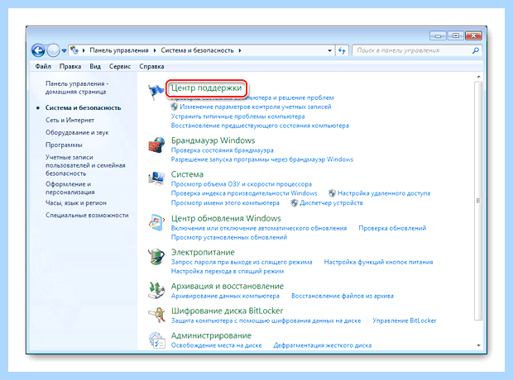
Task: Click shield icon next to Настройка удаленного доступа
Action: pos(332,193)
